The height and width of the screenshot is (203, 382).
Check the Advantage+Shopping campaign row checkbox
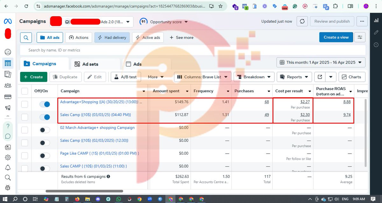pyautogui.click(x=25, y=104)
